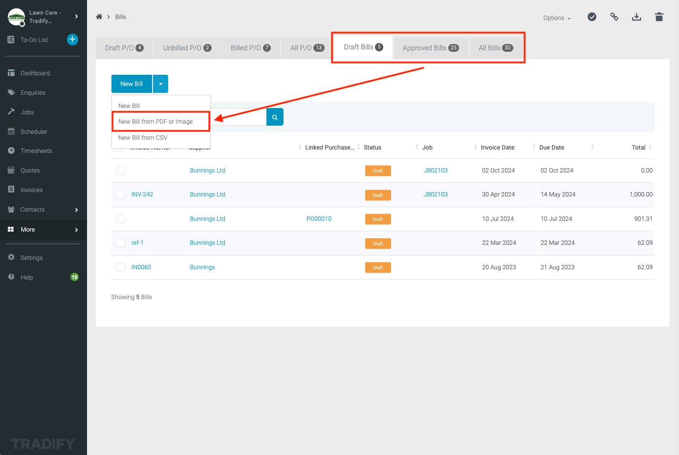Open job JB02103 on INV-242 row

click(436, 195)
